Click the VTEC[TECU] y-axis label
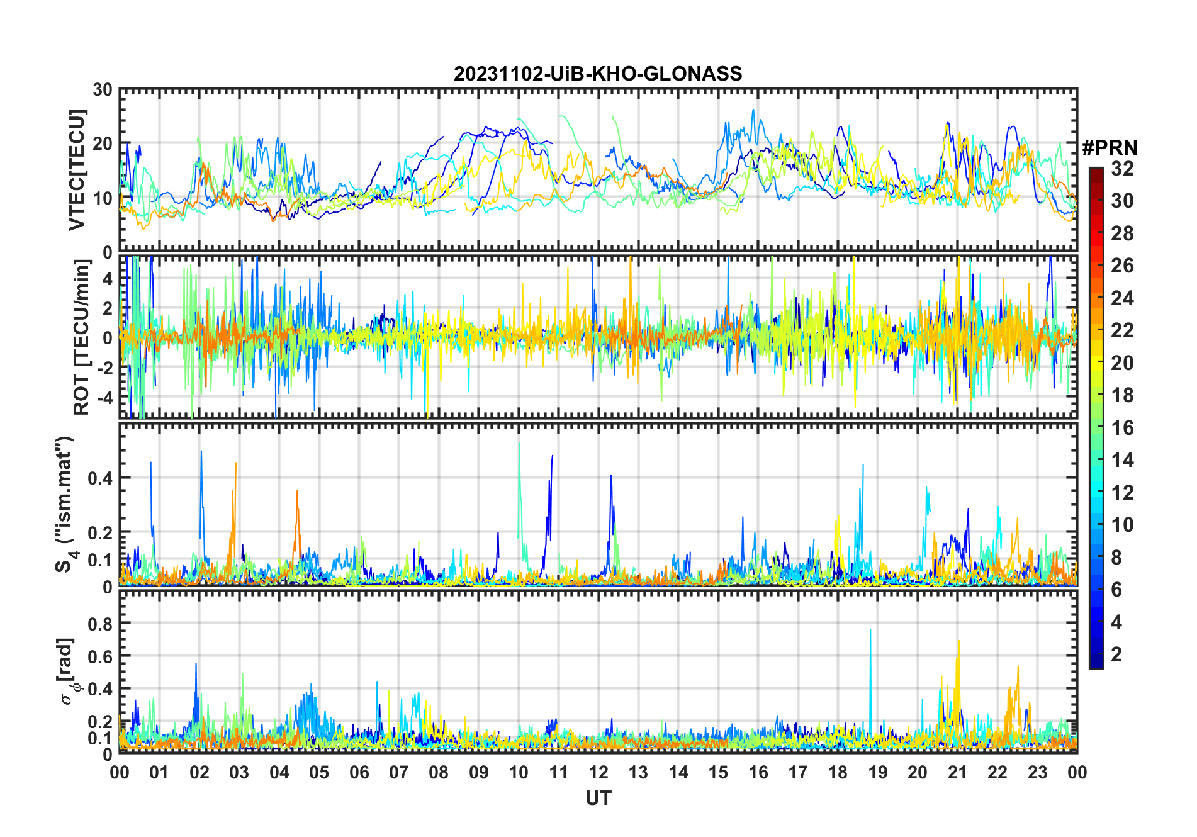This screenshot has height=837, width=1197. (x=76, y=170)
